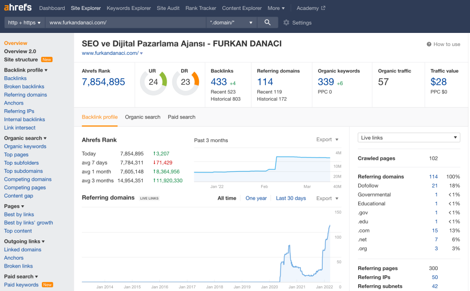This screenshot has width=470, height=291.
Task: Click the URL input field
Action: [125, 22]
